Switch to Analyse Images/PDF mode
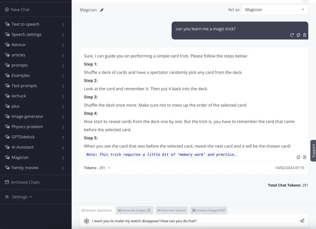 click(209, 210)
